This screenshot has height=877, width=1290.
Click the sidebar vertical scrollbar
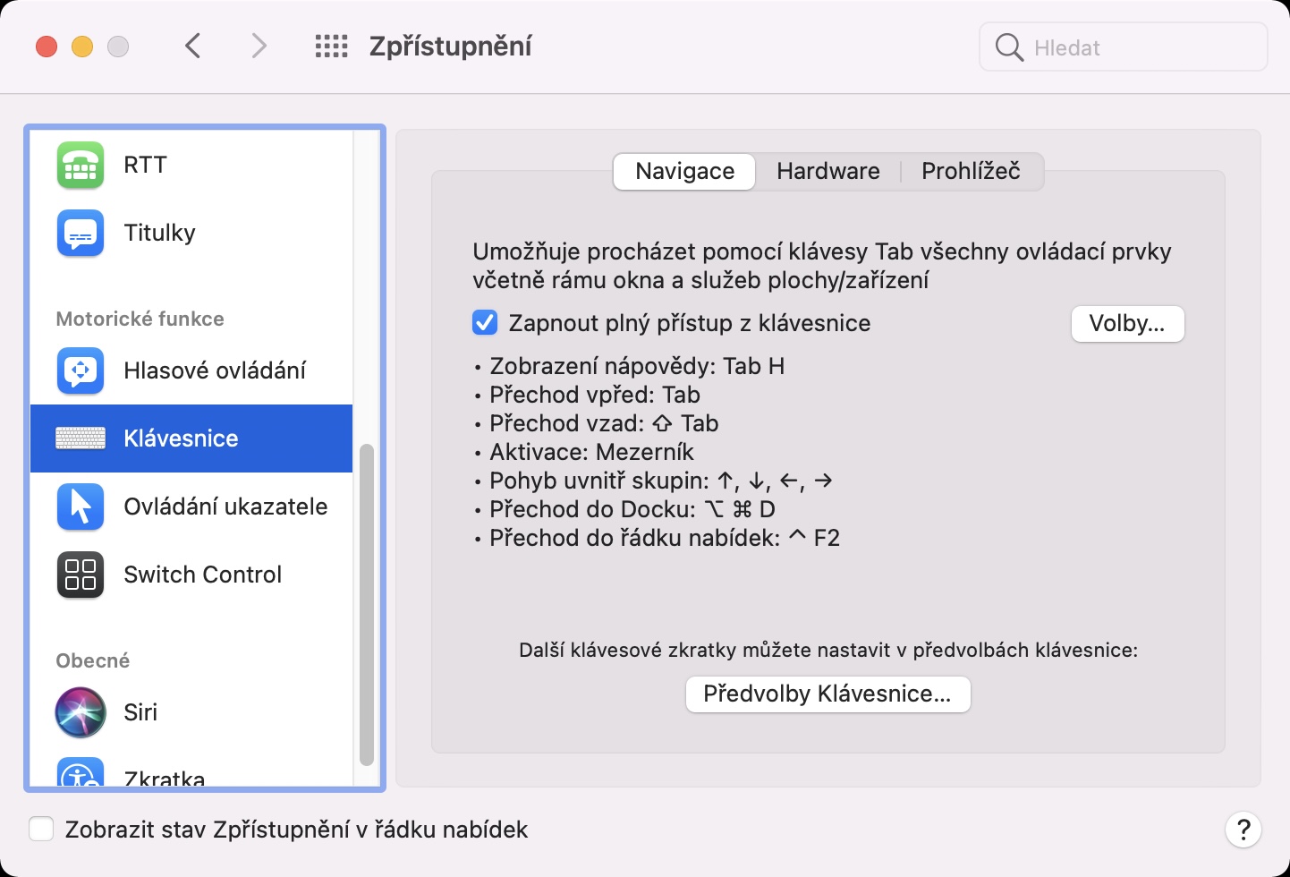(366, 604)
